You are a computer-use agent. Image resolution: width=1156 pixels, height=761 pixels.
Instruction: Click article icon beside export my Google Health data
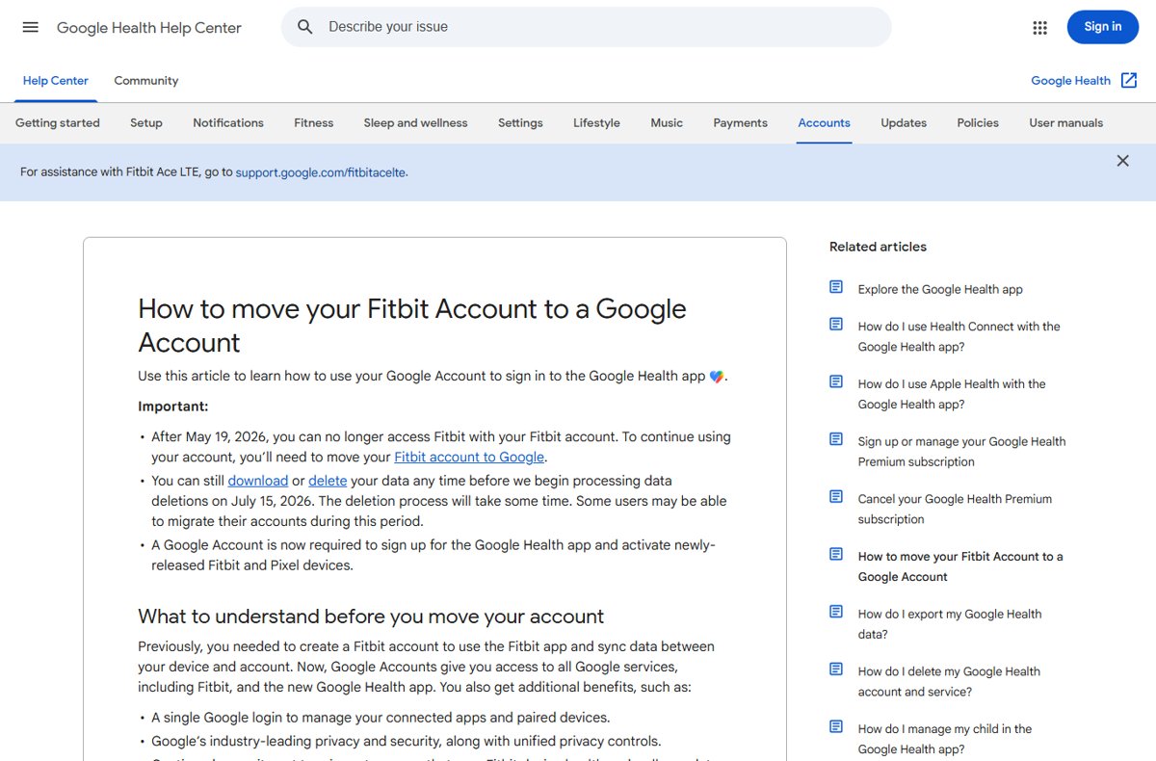tap(836, 612)
